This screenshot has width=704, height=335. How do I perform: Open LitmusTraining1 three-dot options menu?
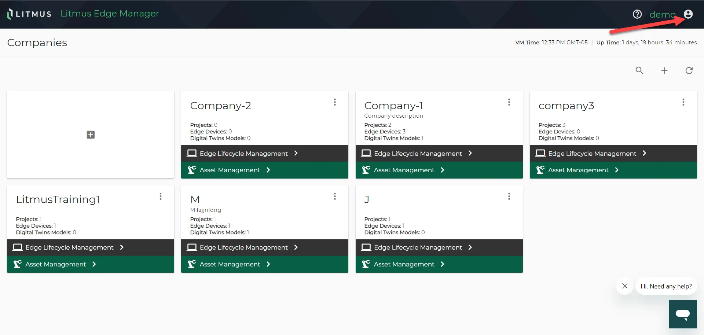point(161,196)
